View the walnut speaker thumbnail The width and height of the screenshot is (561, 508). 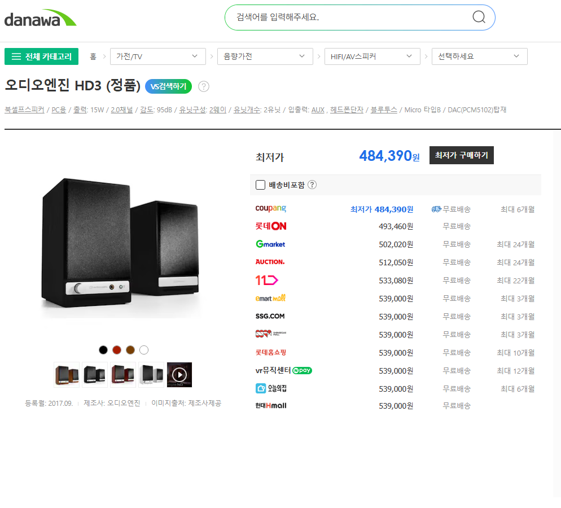point(67,375)
